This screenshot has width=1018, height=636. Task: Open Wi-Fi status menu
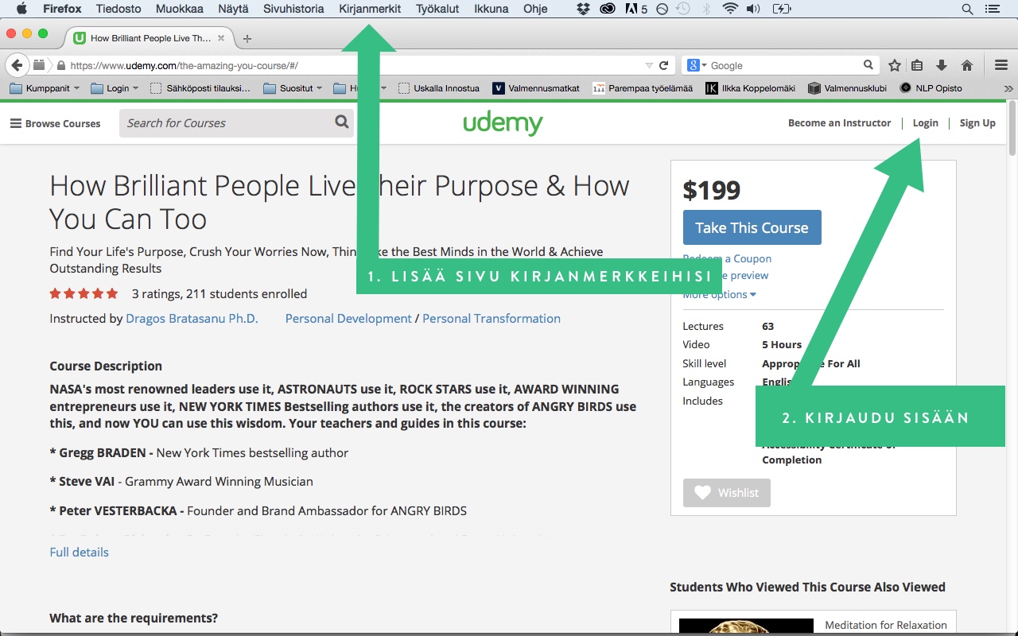pyautogui.click(x=730, y=9)
